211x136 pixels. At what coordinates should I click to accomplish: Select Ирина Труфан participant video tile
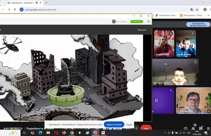click(x=186, y=43)
